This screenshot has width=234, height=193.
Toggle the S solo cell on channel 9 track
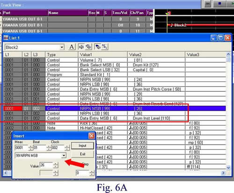click(x=108, y=19)
